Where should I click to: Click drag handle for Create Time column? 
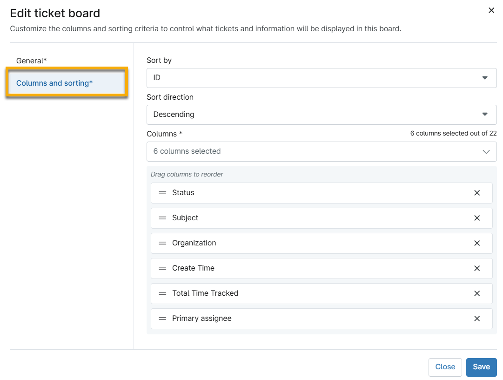tap(162, 268)
